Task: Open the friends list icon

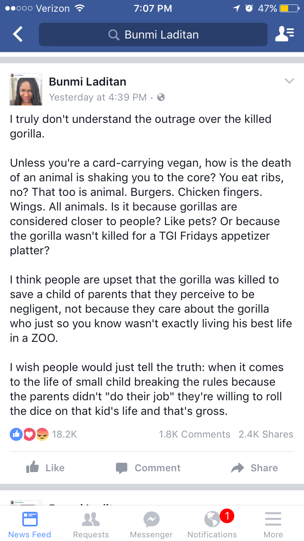Action: pos(284,34)
